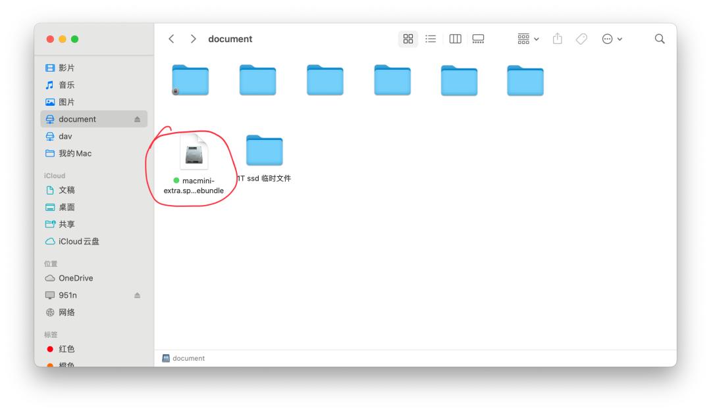Eject the 951n device
Image resolution: width=711 pixels, height=412 pixels.
pos(138,295)
